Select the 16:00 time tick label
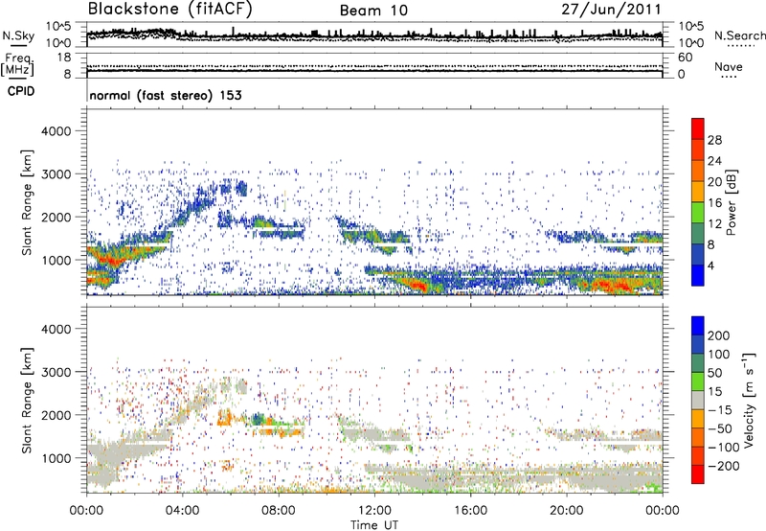 point(470,511)
